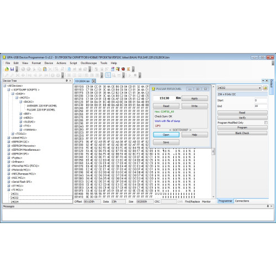Image resolution: width=276 pixels, height=276 pixels.
Task: Click the Apply button in PULSAR dialog
Action: tap(195, 98)
